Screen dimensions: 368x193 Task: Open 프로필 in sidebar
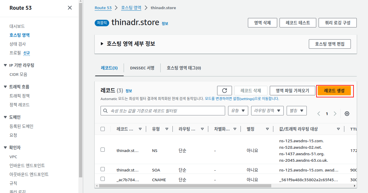(x=15, y=53)
